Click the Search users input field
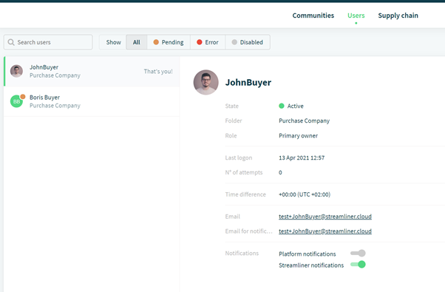Image resolution: width=445 pixels, height=292 pixels. pos(48,42)
